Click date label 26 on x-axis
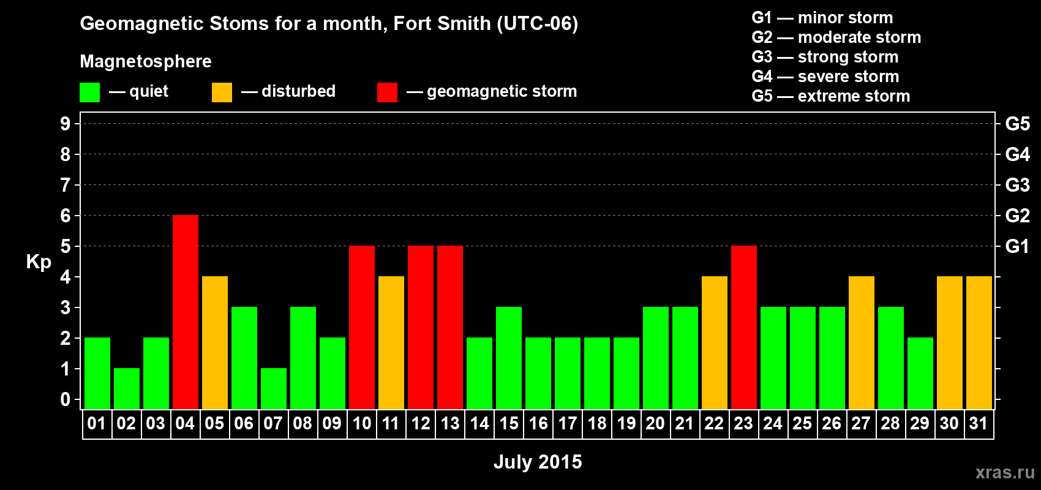Screen dimensions: 1041x490 click(832, 423)
